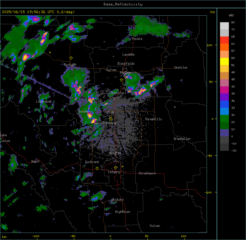The width and height of the screenshot is (246, 240).
Task: Click the Innisfail city label
Action: click(x=118, y=93)
